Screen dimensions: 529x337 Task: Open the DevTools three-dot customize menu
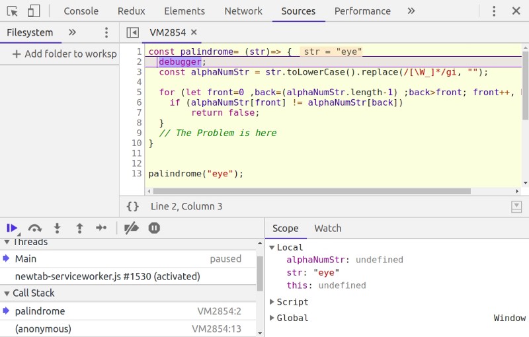click(494, 11)
